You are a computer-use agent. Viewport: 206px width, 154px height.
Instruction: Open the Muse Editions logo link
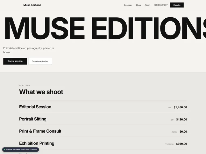click(x=32, y=5)
